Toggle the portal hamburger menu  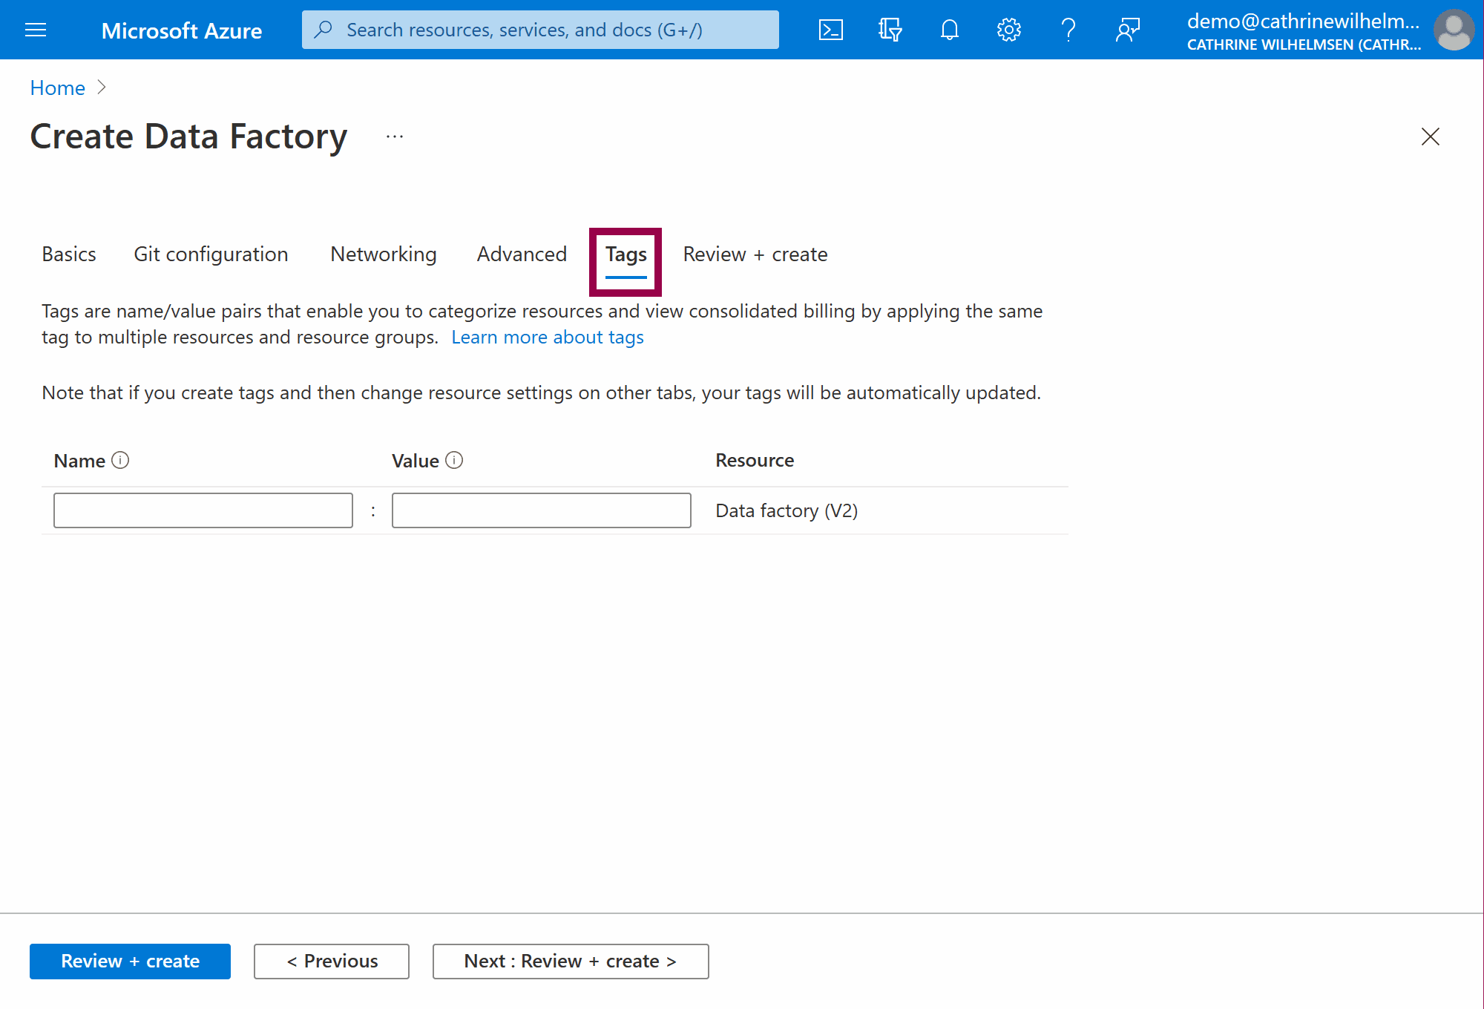click(x=35, y=30)
